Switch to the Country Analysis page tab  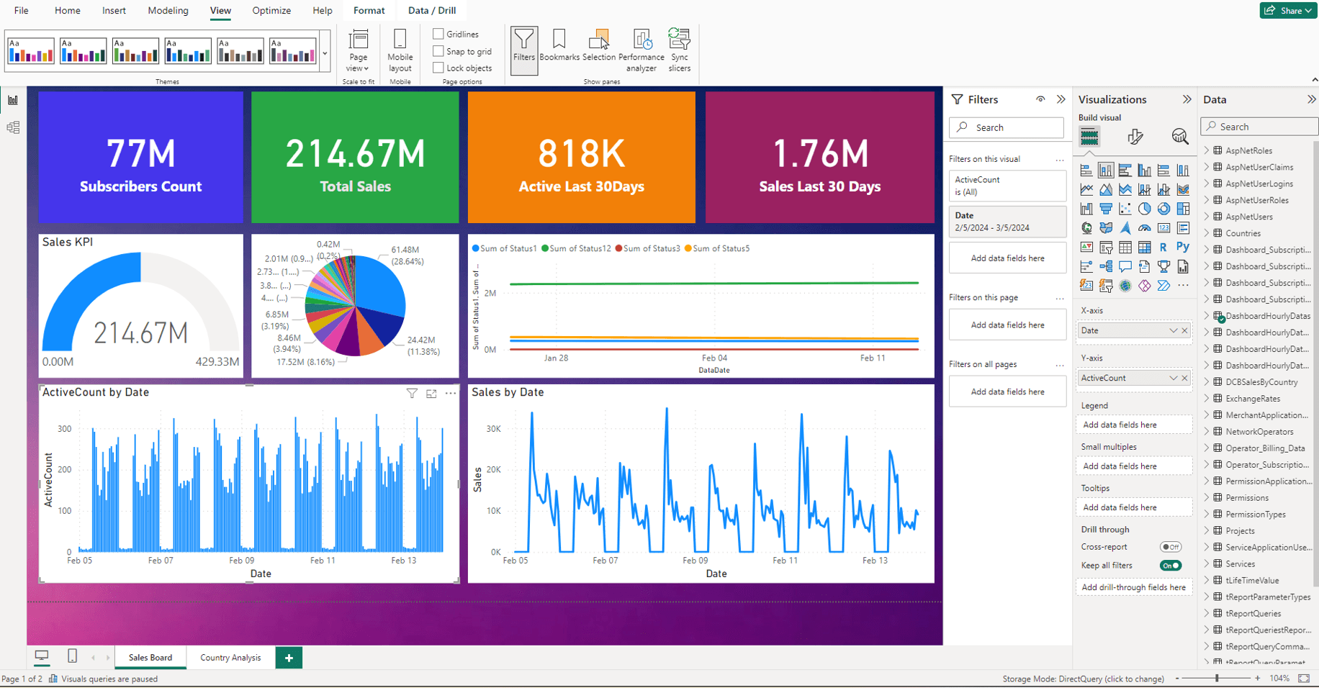tap(230, 657)
